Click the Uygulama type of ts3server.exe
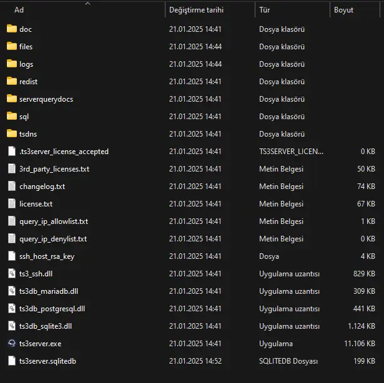The width and height of the screenshot is (384, 383). tap(276, 344)
